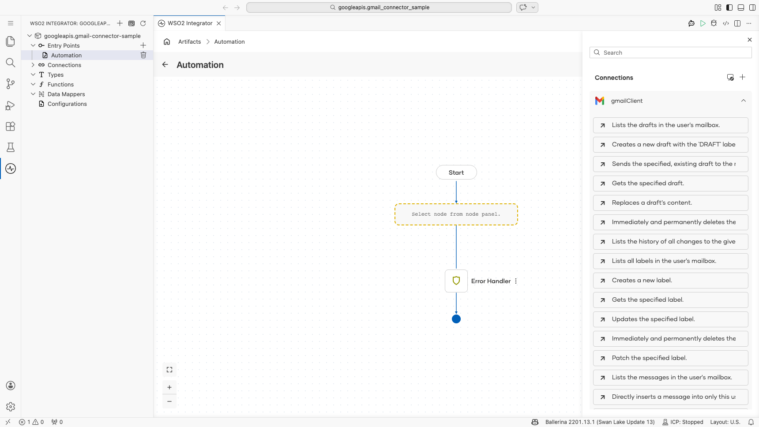Open the Accounts menu
759x427 pixels.
11,386
